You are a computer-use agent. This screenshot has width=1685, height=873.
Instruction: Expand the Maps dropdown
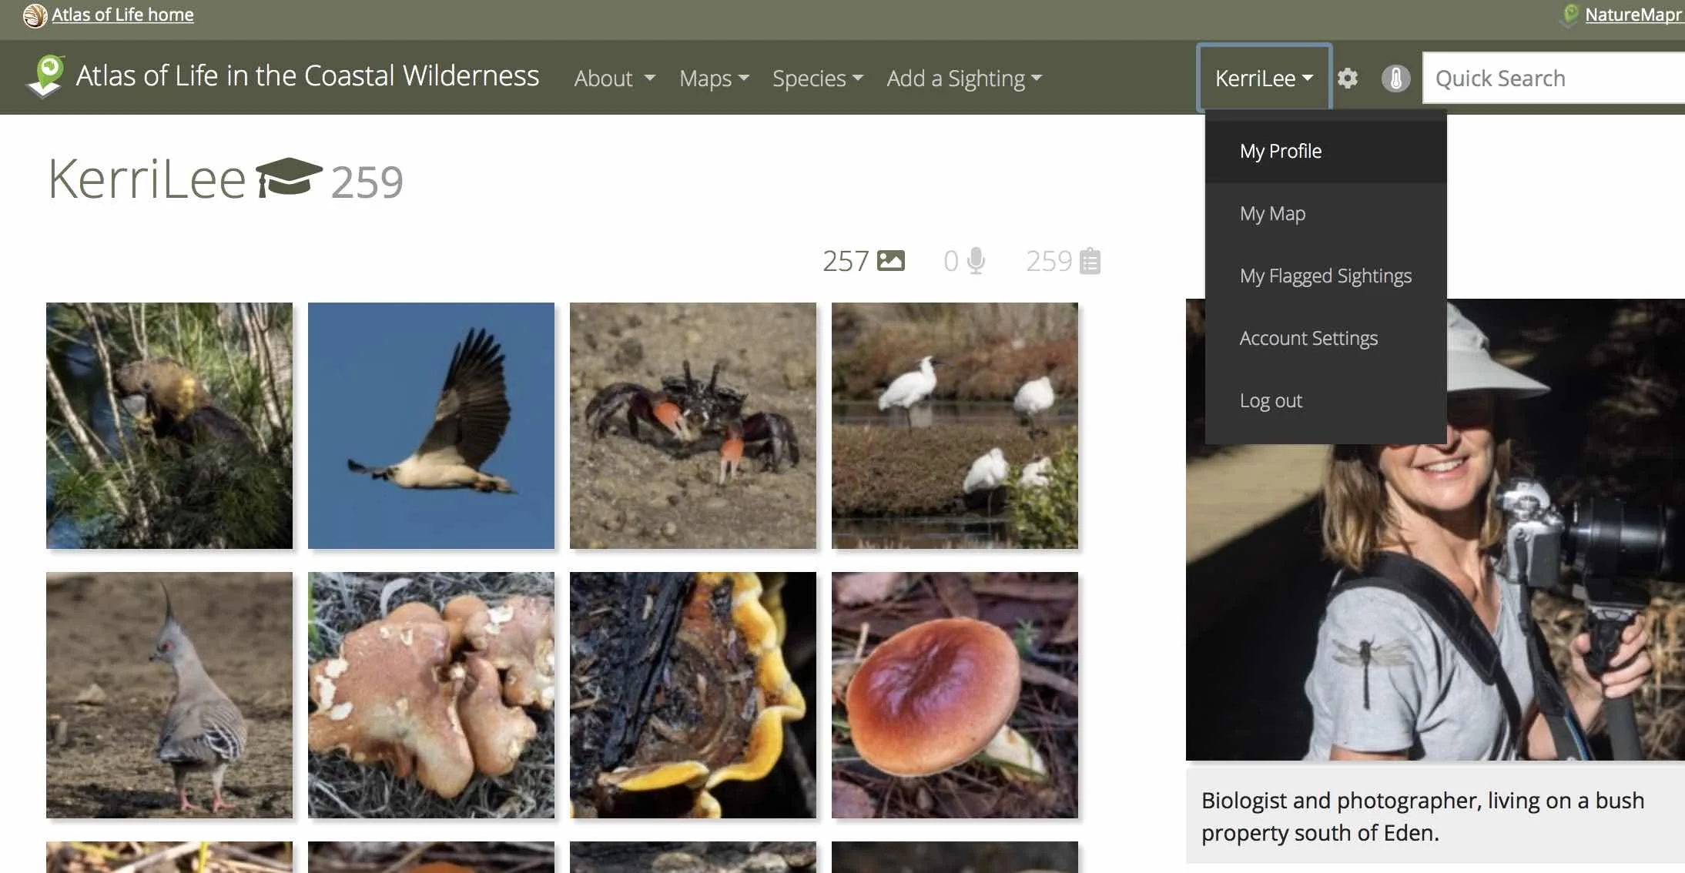pos(714,79)
